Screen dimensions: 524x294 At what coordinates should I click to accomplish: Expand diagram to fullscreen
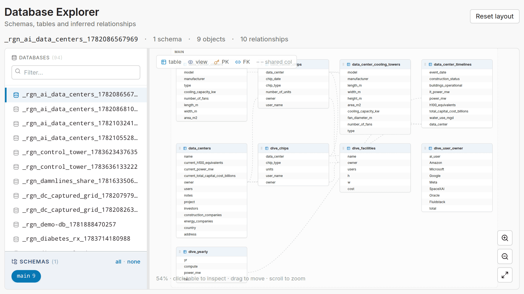[x=505, y=275]
